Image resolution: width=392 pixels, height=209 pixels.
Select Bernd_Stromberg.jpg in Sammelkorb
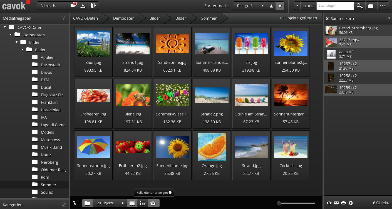pos(358,30)
